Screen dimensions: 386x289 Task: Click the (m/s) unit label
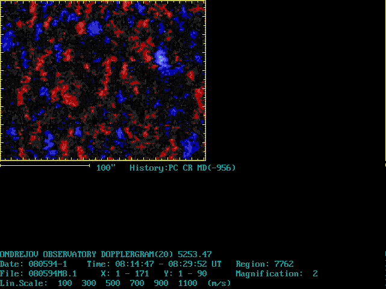click(x=219, y=283)
